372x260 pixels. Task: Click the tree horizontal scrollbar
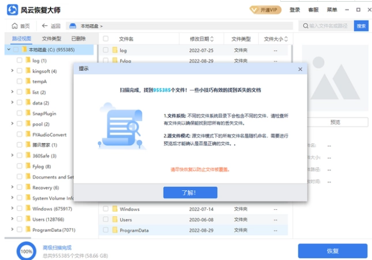[x=18, y=237]
